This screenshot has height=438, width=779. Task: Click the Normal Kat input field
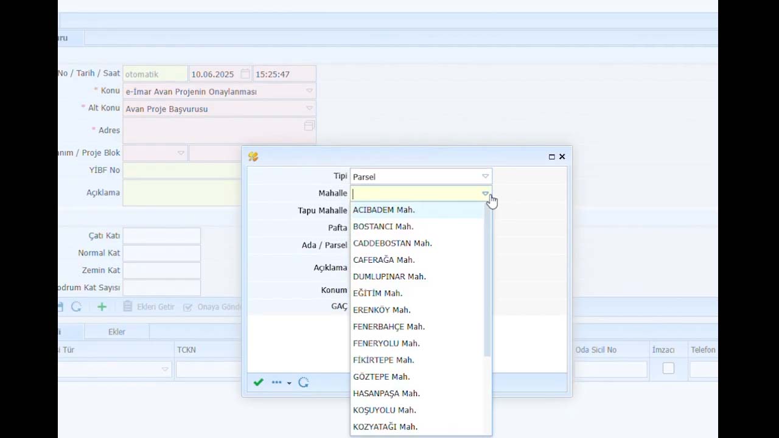tap(162, 253)
